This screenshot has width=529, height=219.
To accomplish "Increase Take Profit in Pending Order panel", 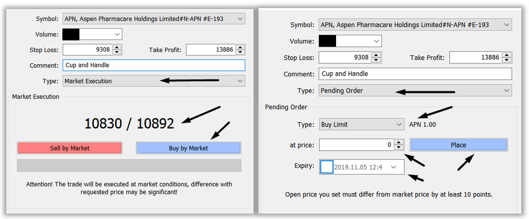I will (x=507, y=55).
